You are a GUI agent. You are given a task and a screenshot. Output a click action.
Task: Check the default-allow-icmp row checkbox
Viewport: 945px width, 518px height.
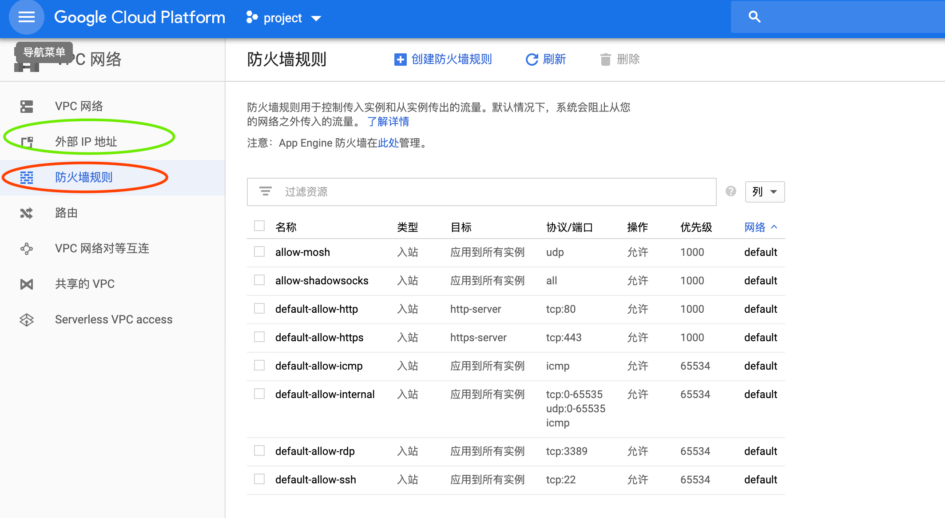click(x=259, y=365)
